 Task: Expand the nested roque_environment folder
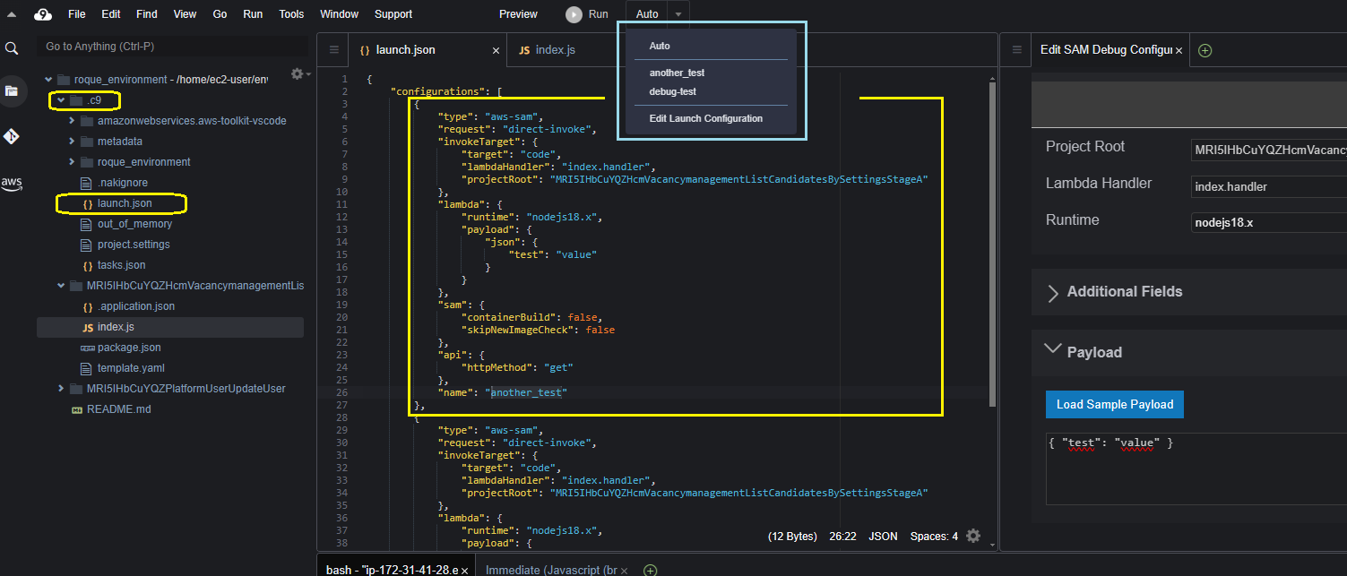tap(72, 162)
